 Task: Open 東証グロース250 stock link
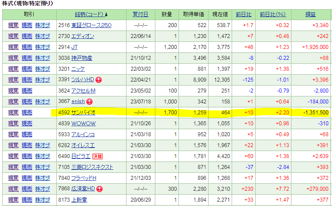91,25
